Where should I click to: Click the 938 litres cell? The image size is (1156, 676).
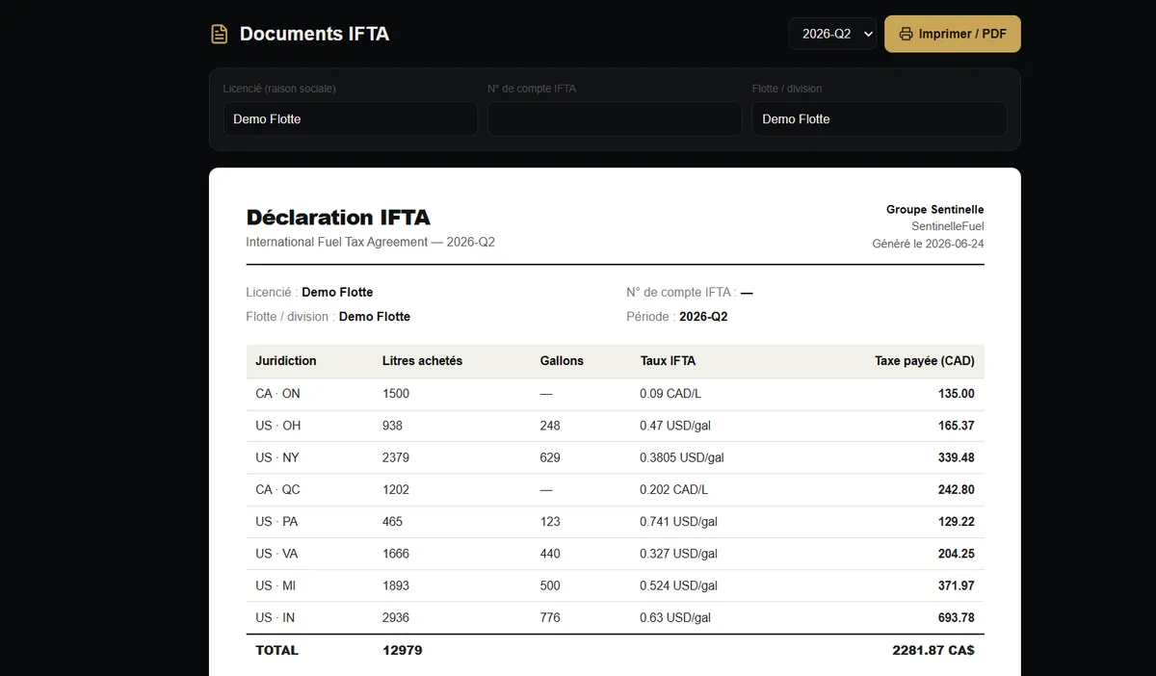point(392,426)
